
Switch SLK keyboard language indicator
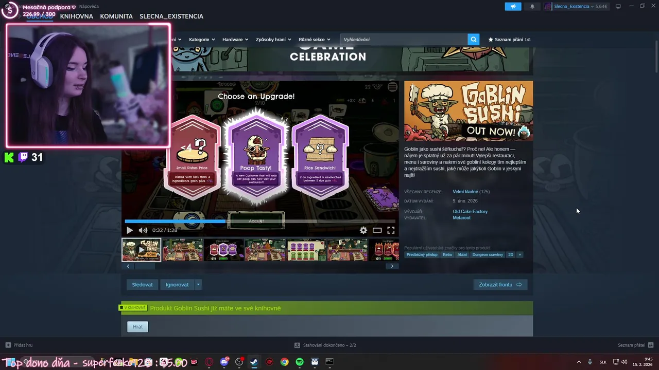point(603,362)
